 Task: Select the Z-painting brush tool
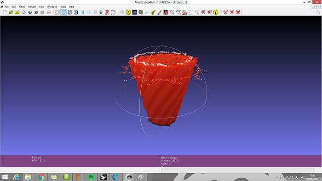pyautogui.click(x=159, y=12)
